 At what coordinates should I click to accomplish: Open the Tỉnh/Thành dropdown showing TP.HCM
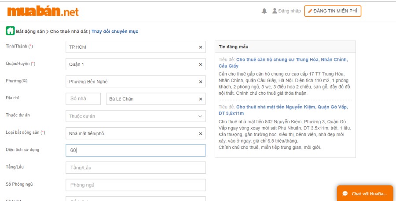coord(136,47)
